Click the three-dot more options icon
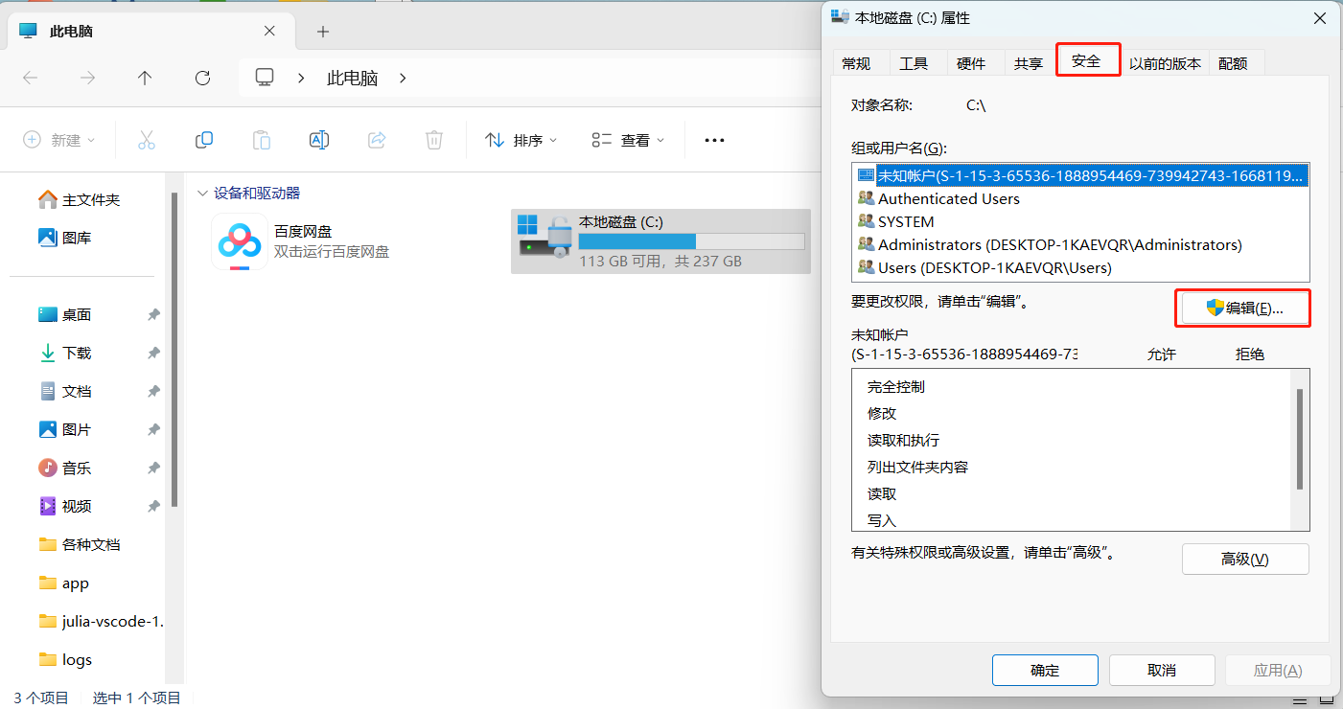The width and height of the screenshot is (1343, 709). [714, 140]
